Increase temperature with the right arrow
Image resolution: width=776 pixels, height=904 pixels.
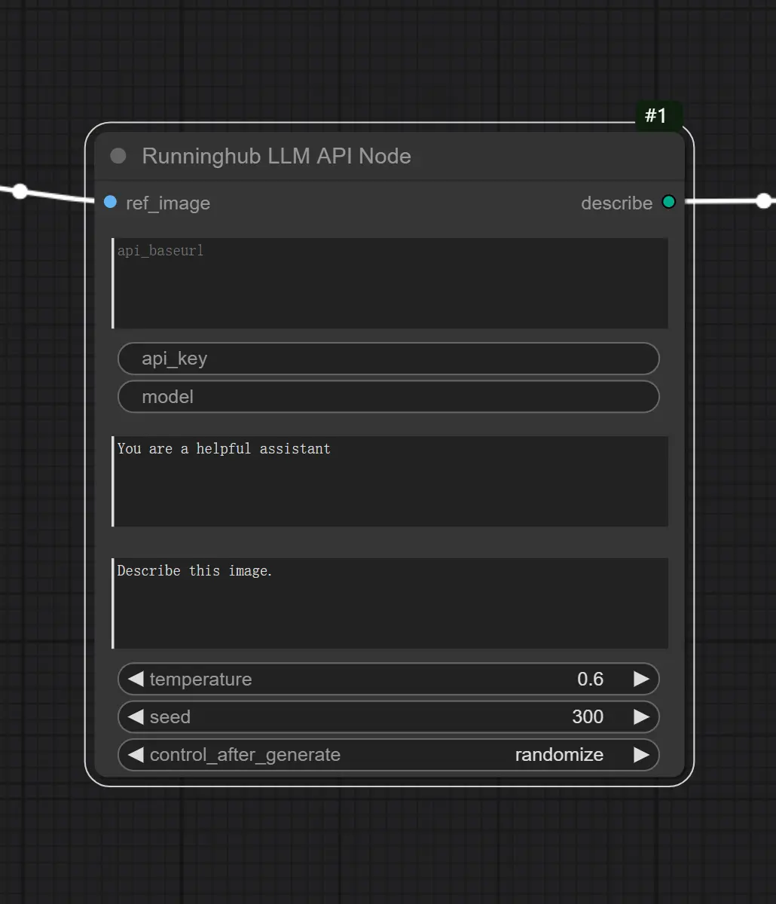pyautogui.click(x=641, y=679)
